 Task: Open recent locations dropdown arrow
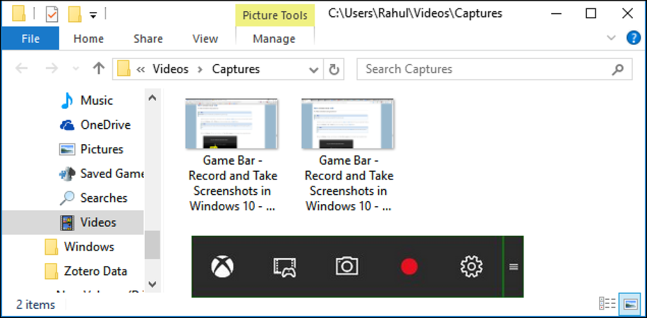75,69
